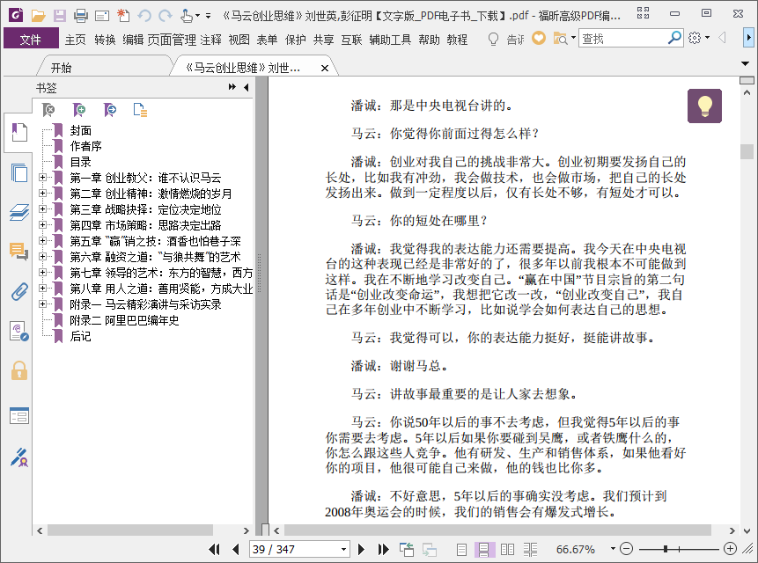Expand all bookmarks double-arrow button
Image resolution: width=758 pixels, height=563 pixels.
tap(232, 87)
